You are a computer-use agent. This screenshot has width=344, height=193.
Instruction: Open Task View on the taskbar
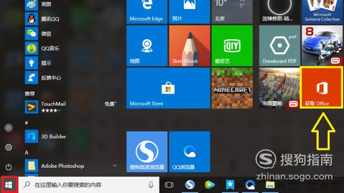(x=169, y=185)
